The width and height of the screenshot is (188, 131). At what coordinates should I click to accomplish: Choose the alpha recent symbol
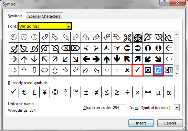(169, 92)
